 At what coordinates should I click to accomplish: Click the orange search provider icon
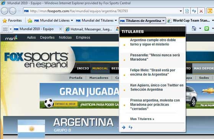(x=210, y=11)
